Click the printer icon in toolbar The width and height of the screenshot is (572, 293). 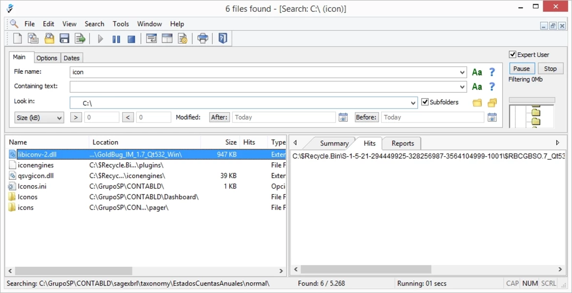203,39
